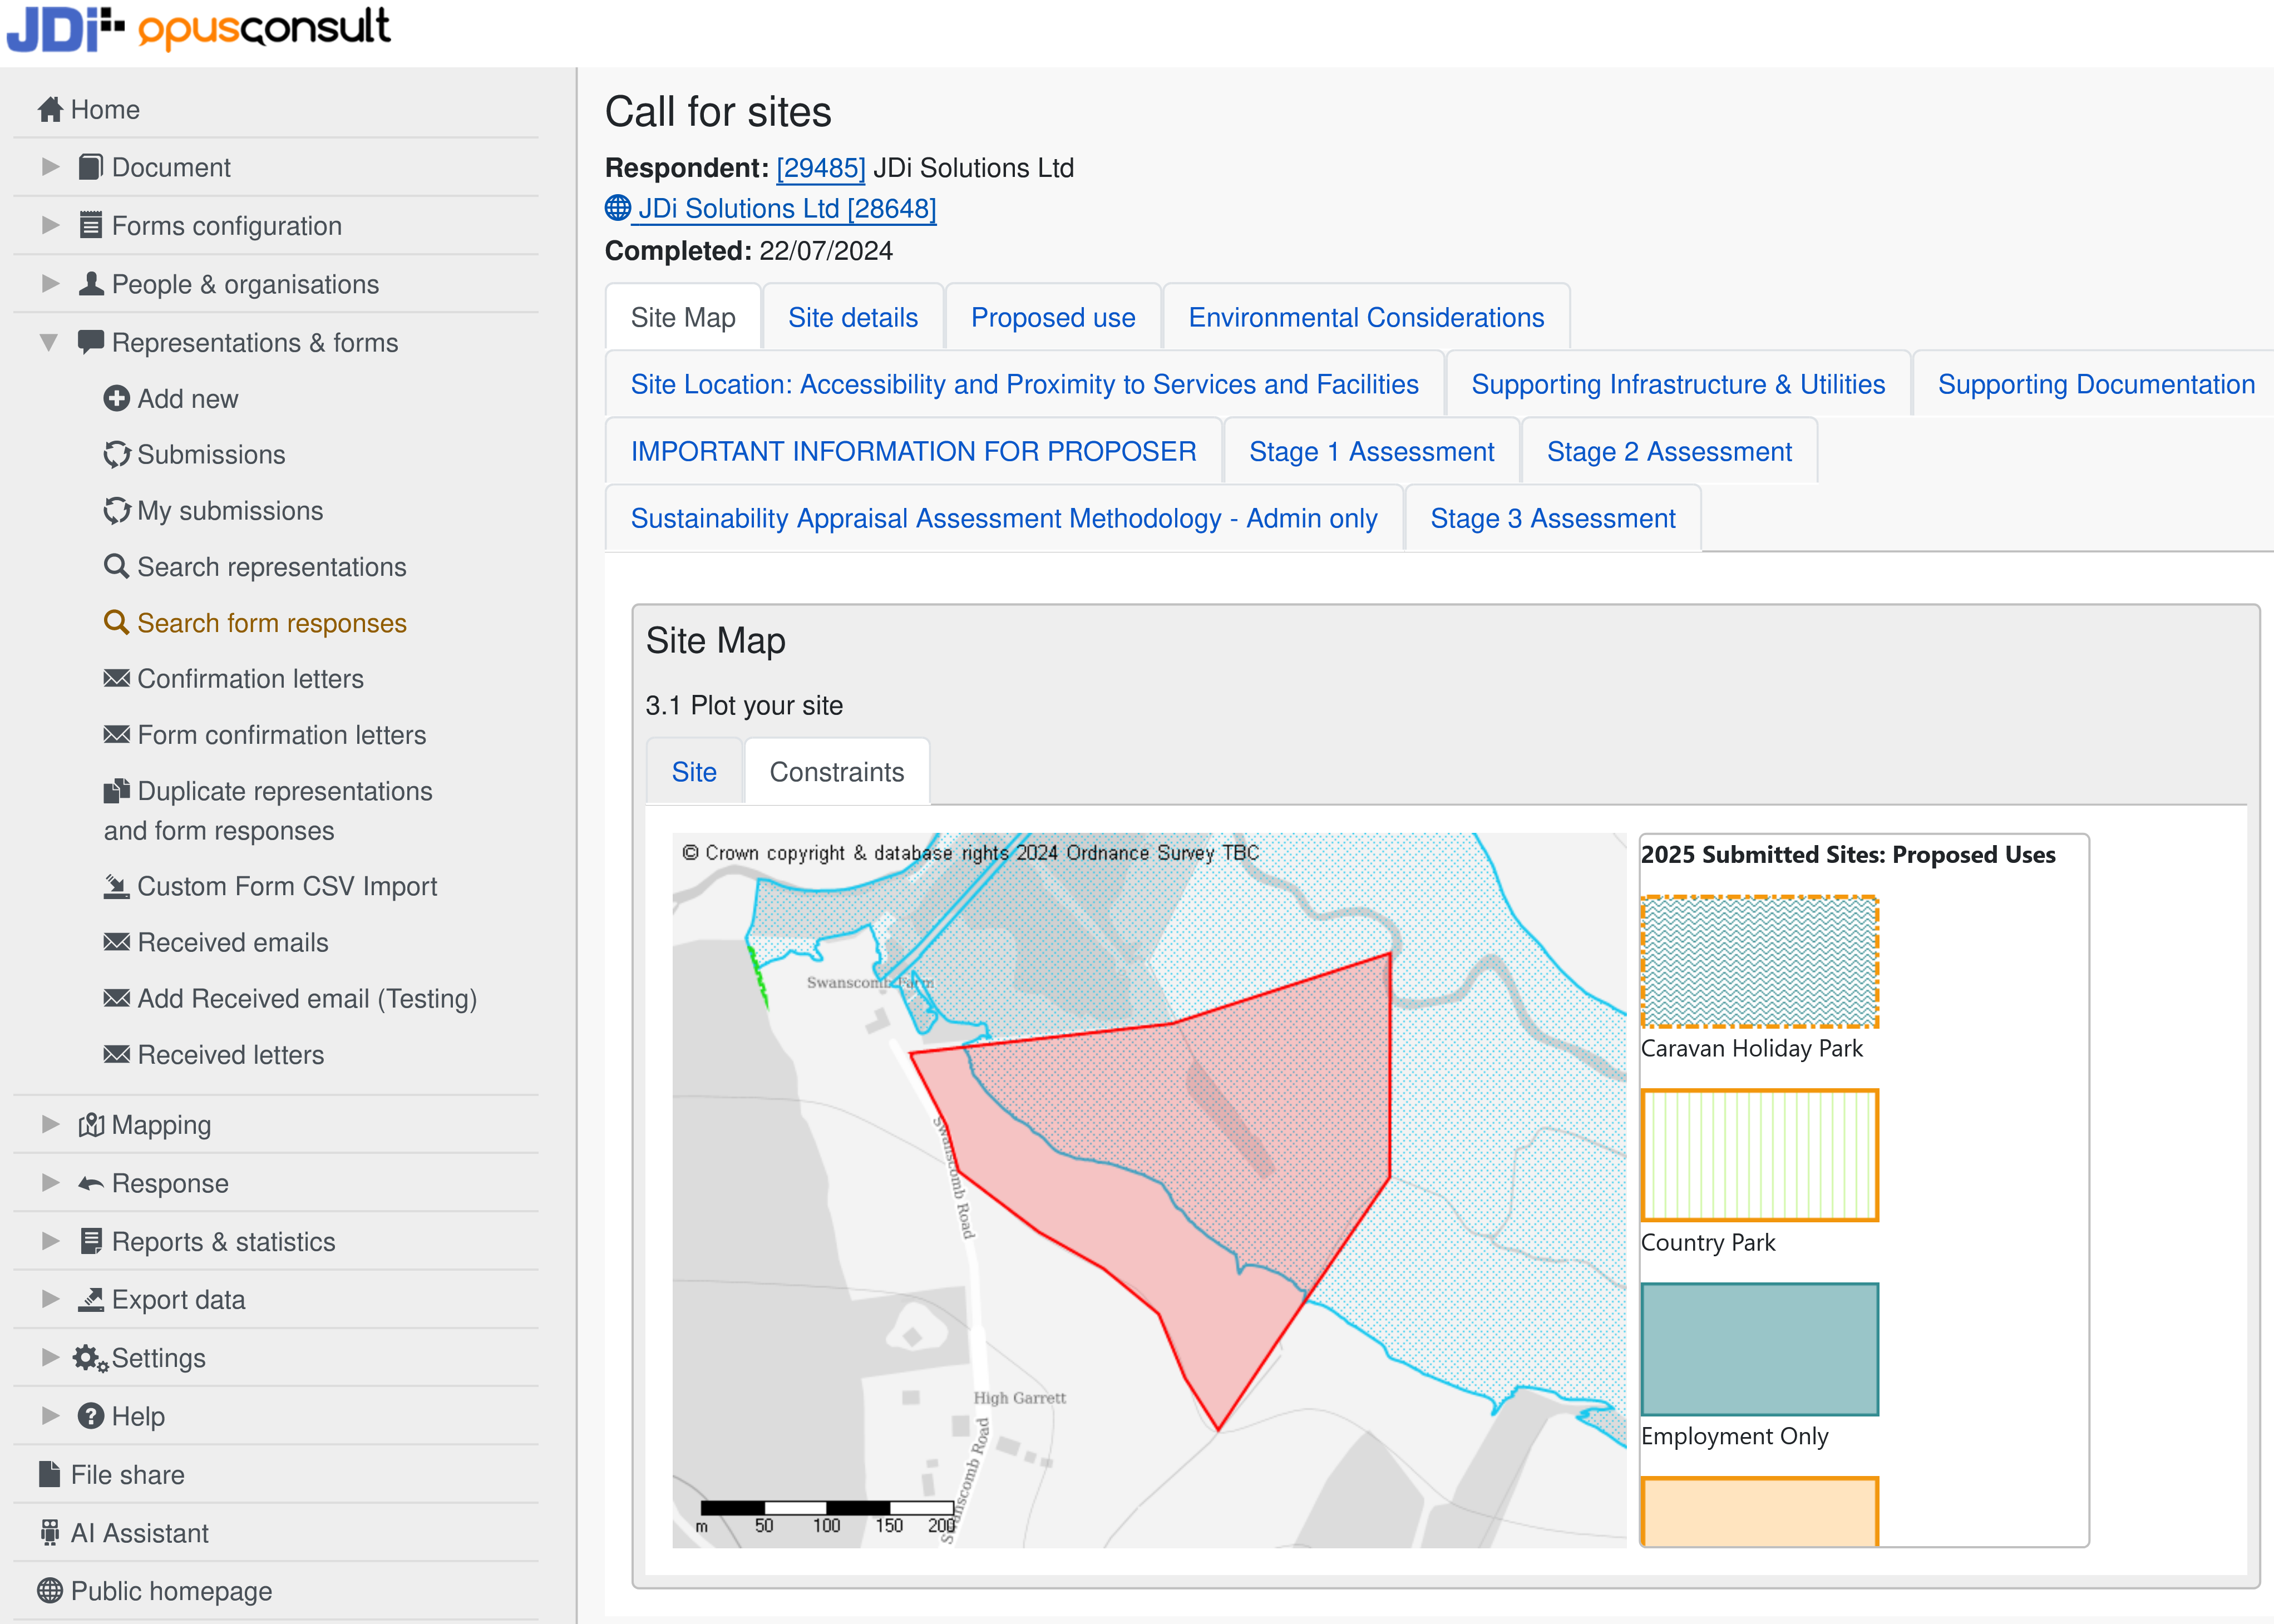Click the Add new plus icon
The width and height of the screenshot is (2274, 1624).
[116, 399]
